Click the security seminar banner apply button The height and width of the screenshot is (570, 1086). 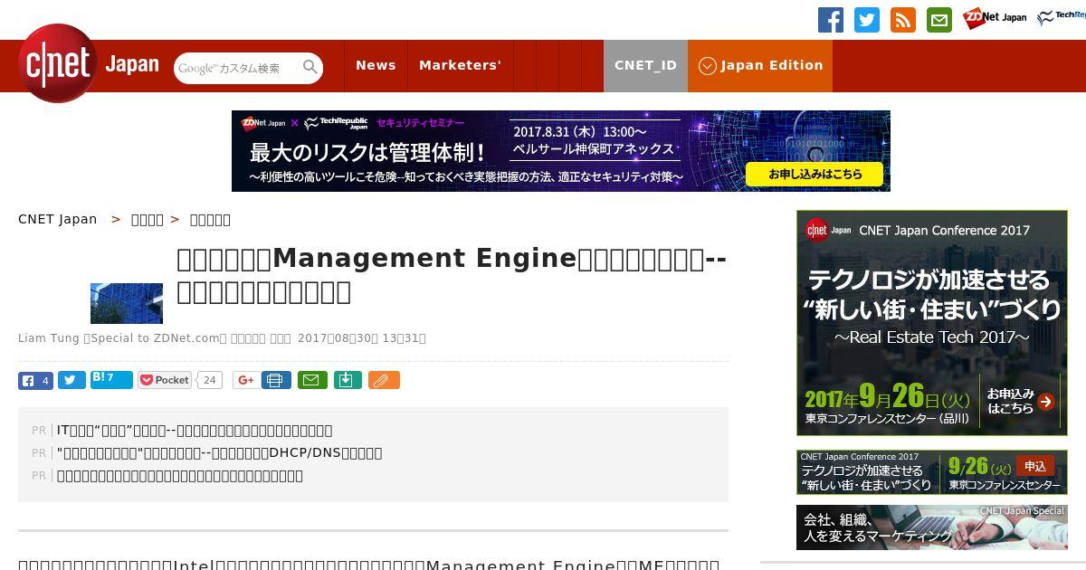coord(814,174)
